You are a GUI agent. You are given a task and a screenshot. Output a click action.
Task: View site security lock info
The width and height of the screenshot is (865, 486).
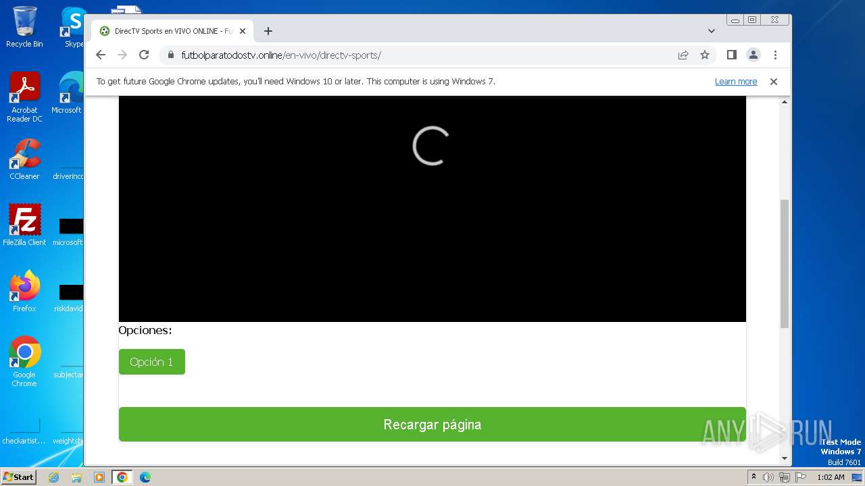(170, 55)
